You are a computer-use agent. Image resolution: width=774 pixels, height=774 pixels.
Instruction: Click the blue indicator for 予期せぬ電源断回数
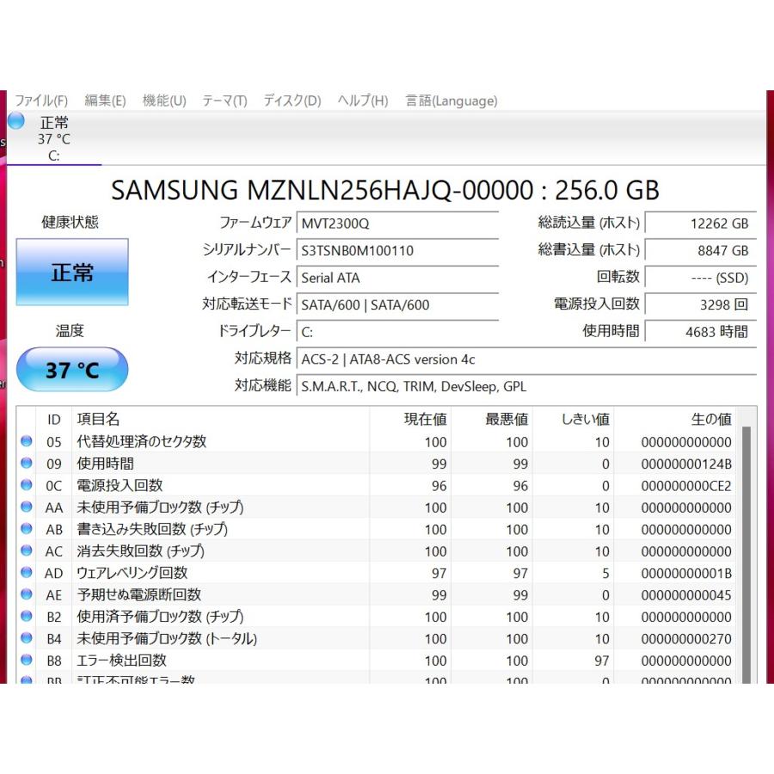pos(25,594)
